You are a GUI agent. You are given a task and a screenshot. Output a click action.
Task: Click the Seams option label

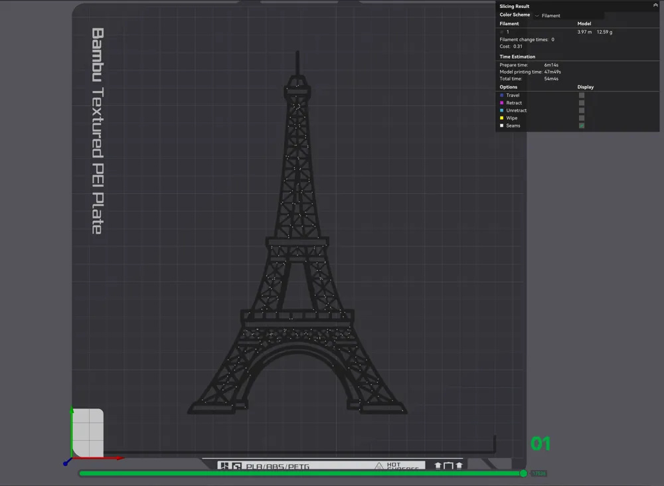point(513,125)
